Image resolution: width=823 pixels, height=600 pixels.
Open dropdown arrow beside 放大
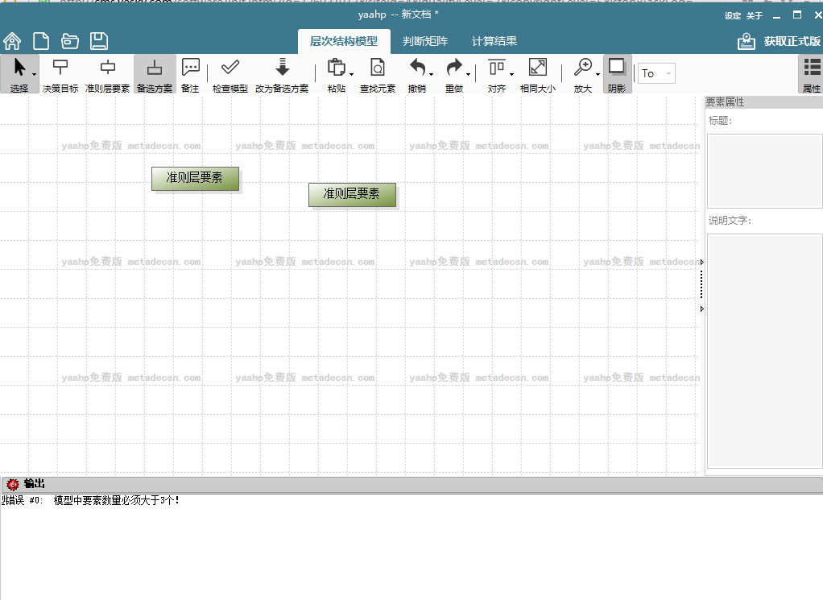(598, 75)
